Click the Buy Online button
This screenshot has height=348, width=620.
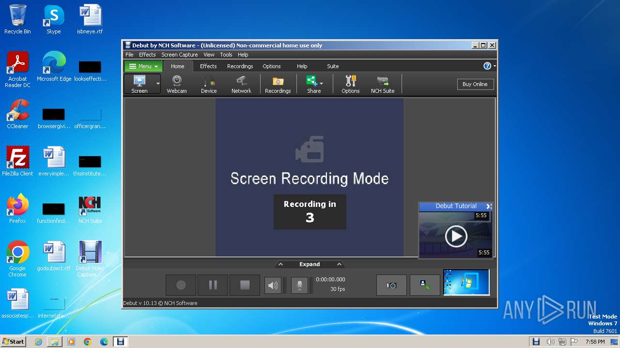475,84
